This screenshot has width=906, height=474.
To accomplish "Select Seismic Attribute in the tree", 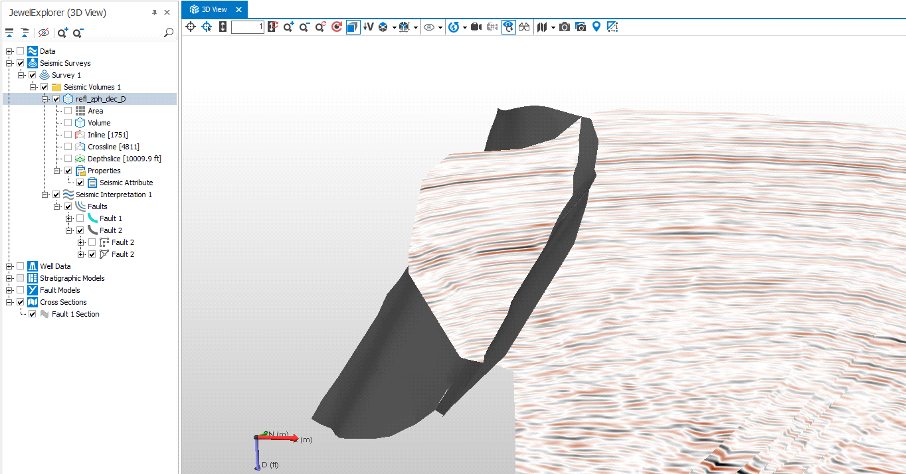I will coord(126,183).
